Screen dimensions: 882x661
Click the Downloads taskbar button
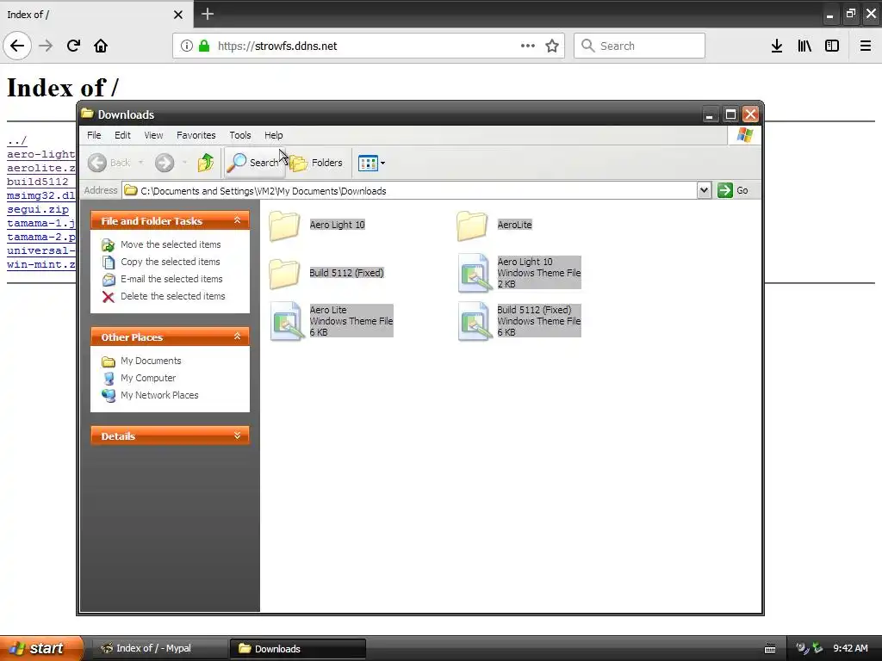pos(297,649)
